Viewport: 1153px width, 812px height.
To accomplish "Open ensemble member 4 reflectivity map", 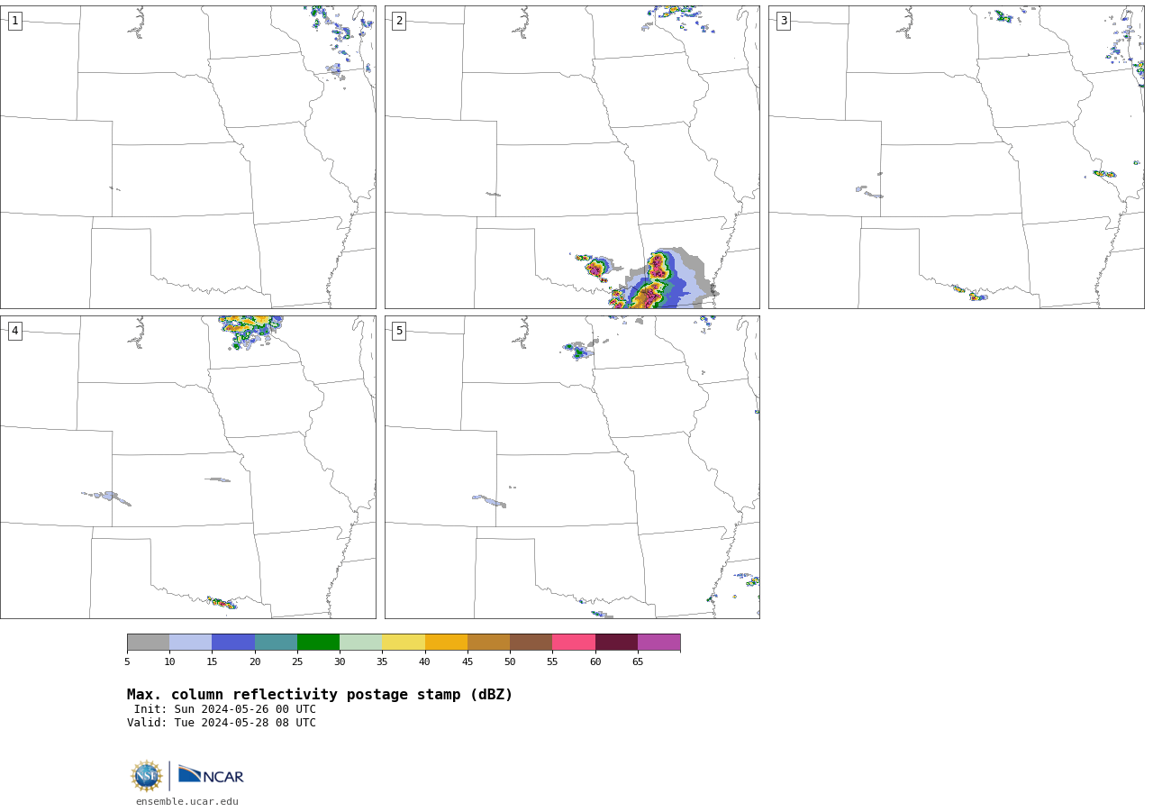I will coord(188,467).
